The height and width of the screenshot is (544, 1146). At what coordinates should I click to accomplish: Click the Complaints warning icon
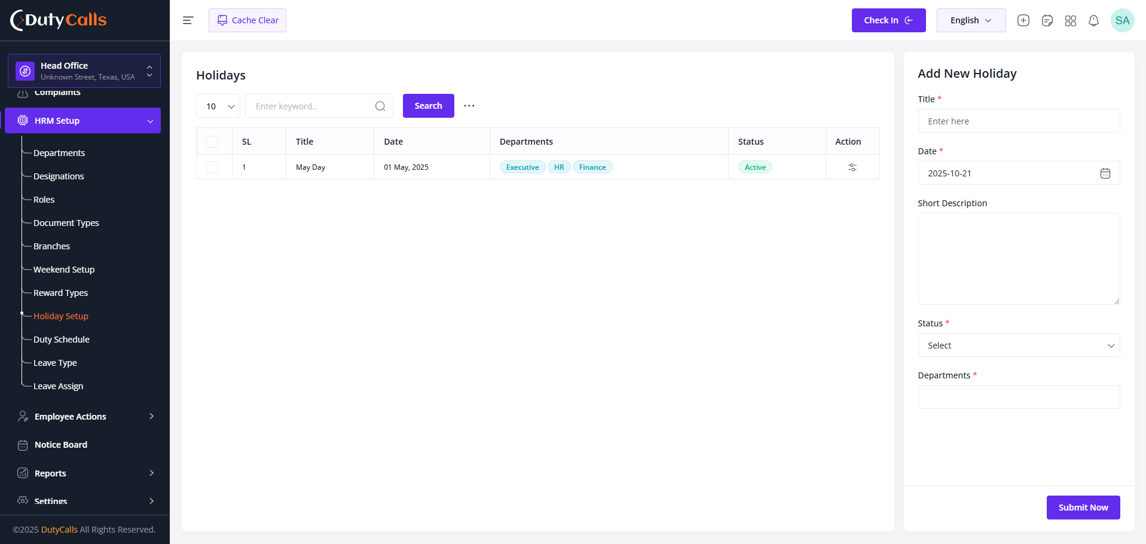point(23,93)
